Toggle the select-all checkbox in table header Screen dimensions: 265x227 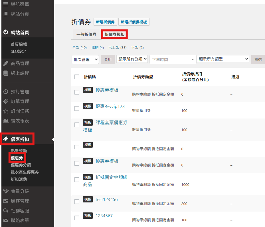click(x=76, y=77)
